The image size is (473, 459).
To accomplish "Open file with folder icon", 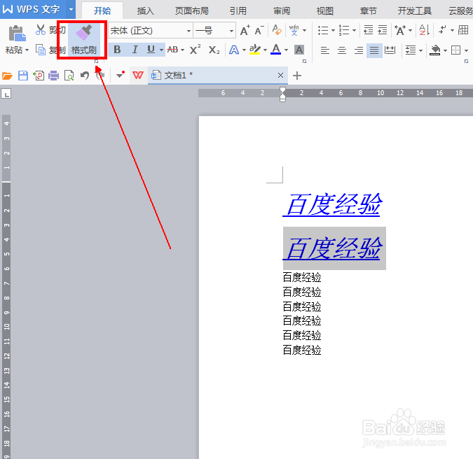I will click(x=7, y=76).
